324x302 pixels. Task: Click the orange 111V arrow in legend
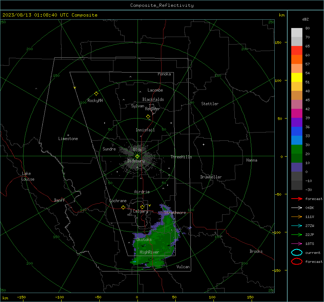(297, 217)
